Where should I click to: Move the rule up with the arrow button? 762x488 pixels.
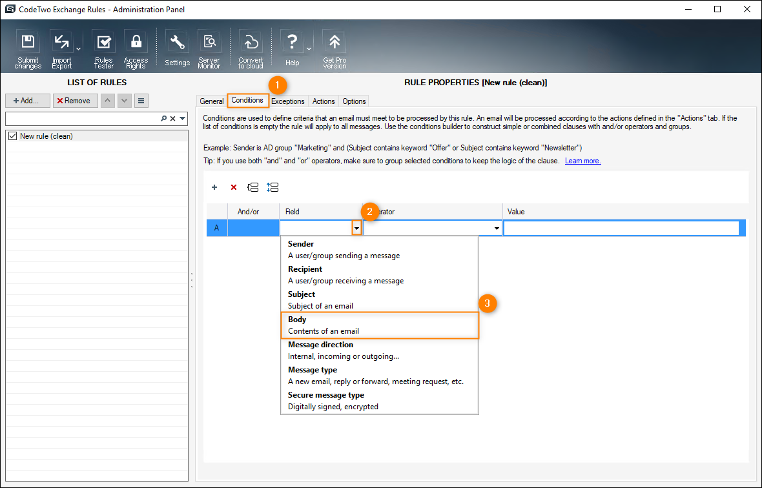click(x=108, y=101)
